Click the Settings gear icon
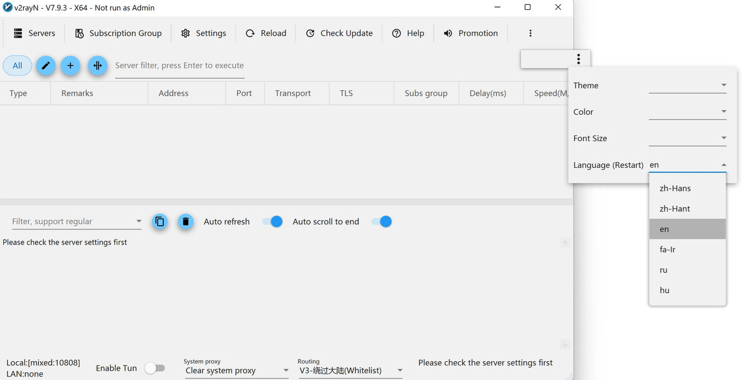The width and height of the screenshot is (752, 380). [x=186, y=33]
